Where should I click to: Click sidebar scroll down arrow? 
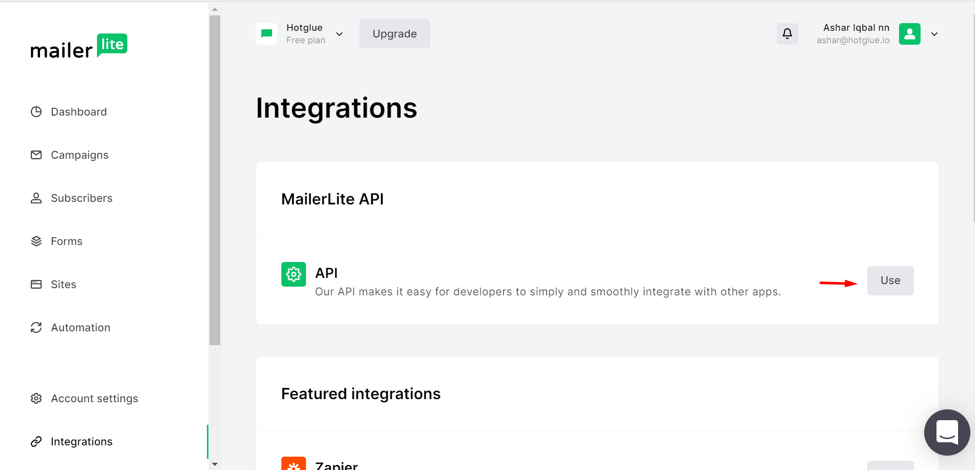(x=215, y=464)
